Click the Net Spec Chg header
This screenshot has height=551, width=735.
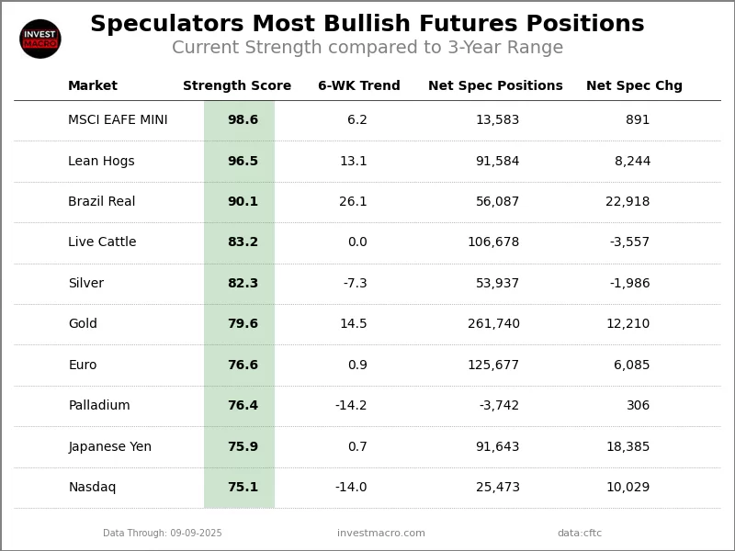click(634, 86)
